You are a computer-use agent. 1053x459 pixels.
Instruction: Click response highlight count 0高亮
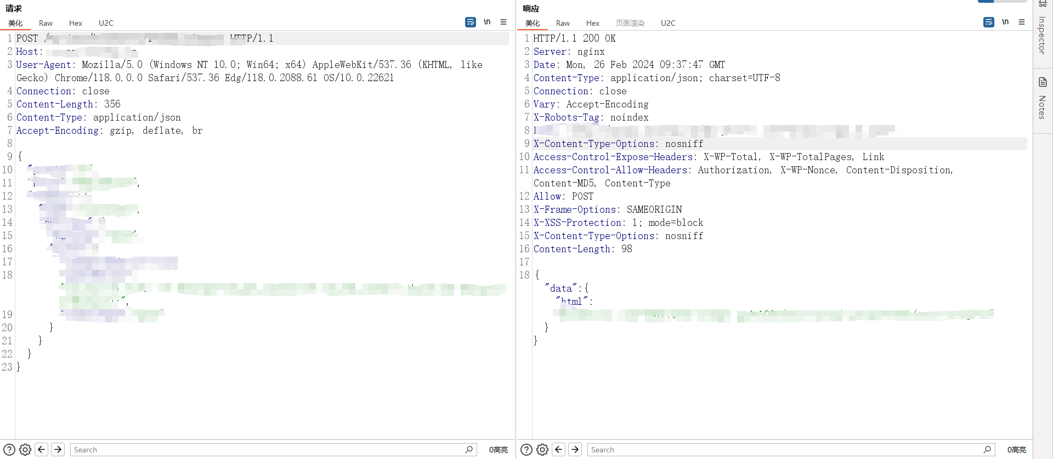coord(1017,450)
